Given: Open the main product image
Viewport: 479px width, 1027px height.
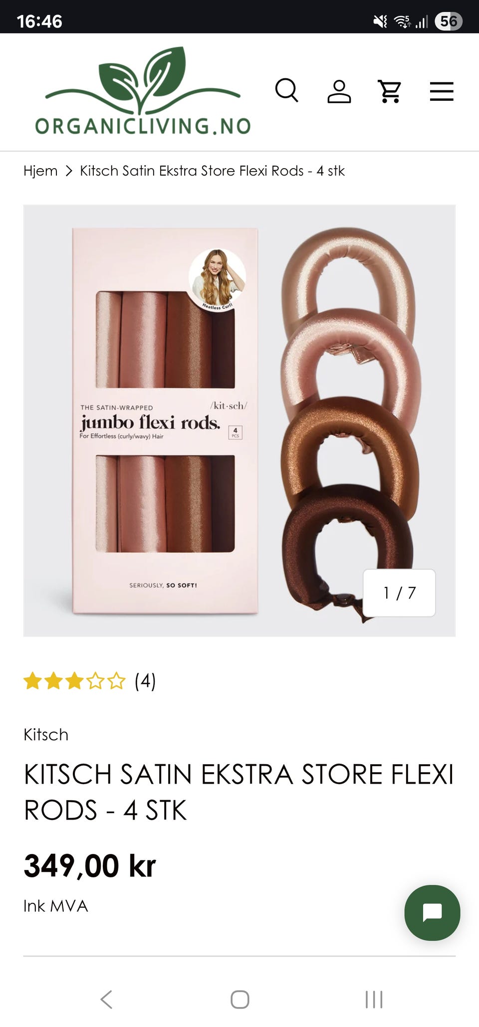Looking at the screenshot, I should point(239,420).
